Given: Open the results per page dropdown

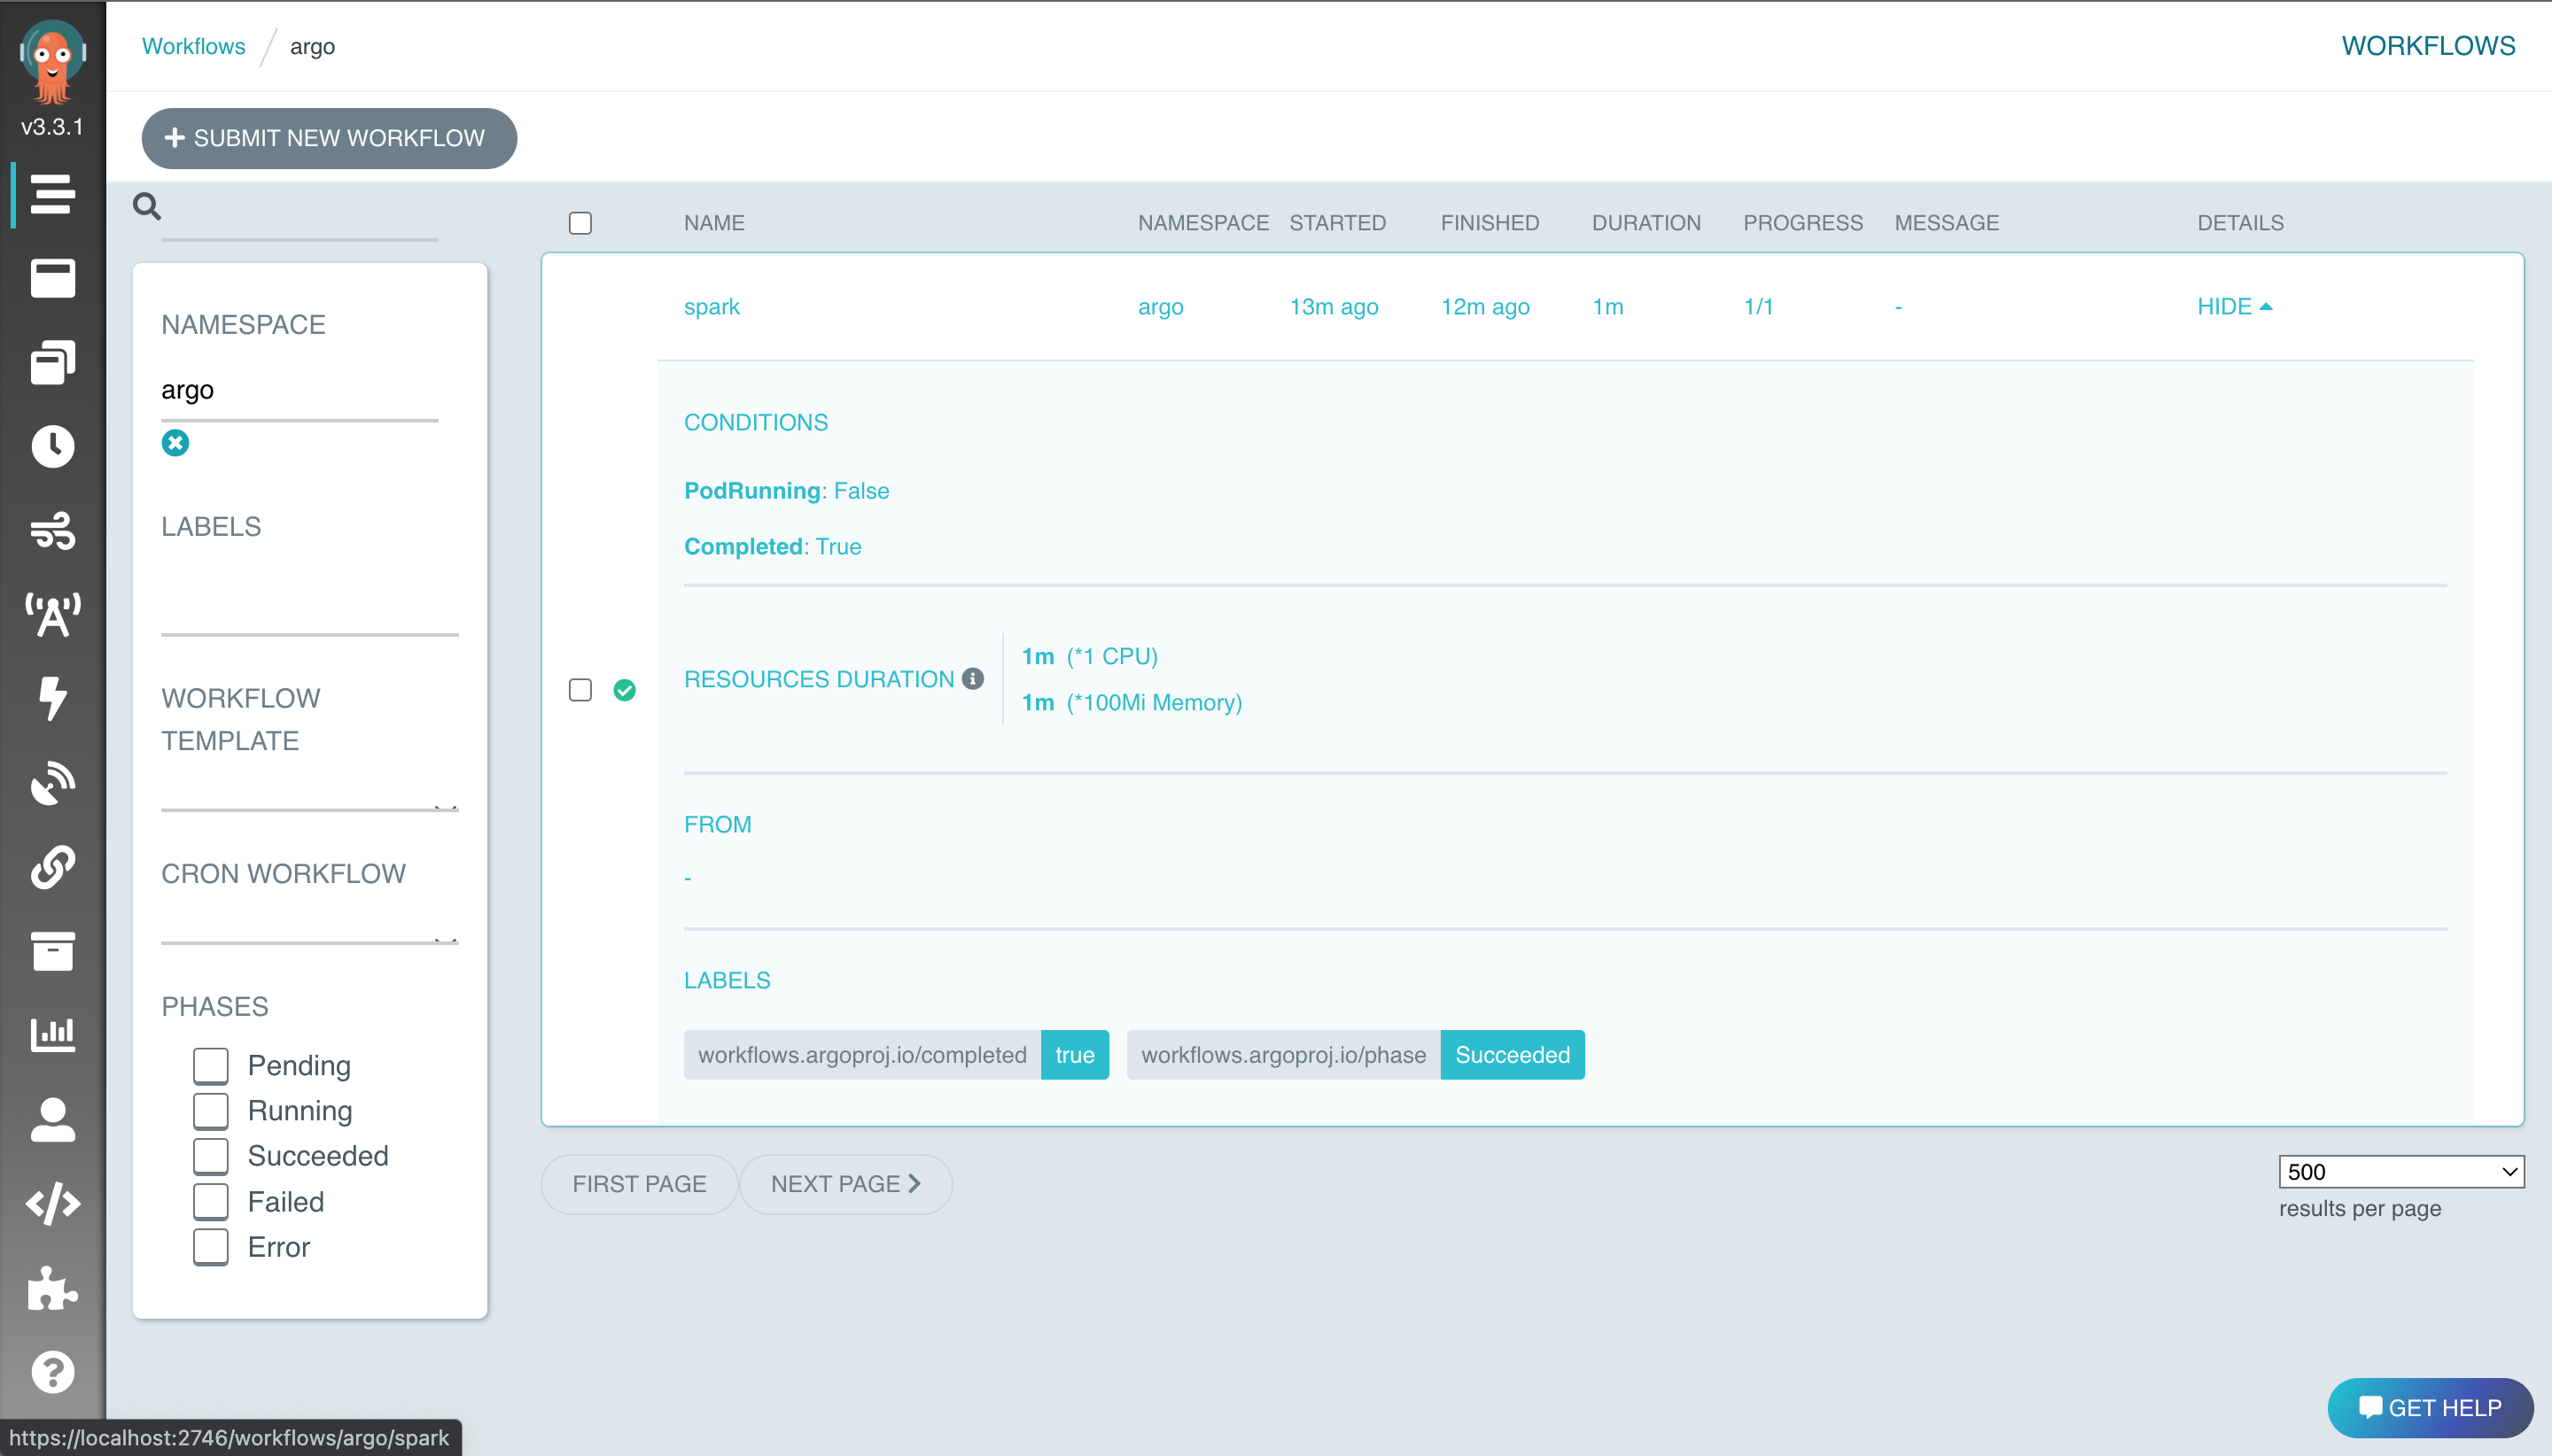Looking at the screenshot, I should point(2401,1171).
